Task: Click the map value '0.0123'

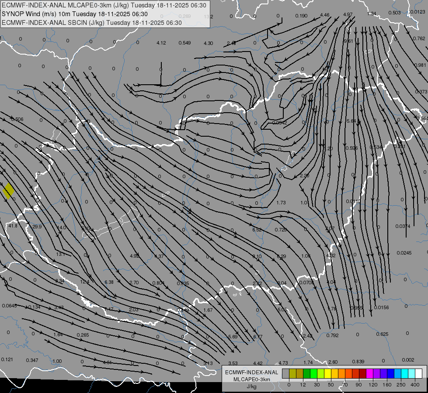Action: [x=418, y=12]
